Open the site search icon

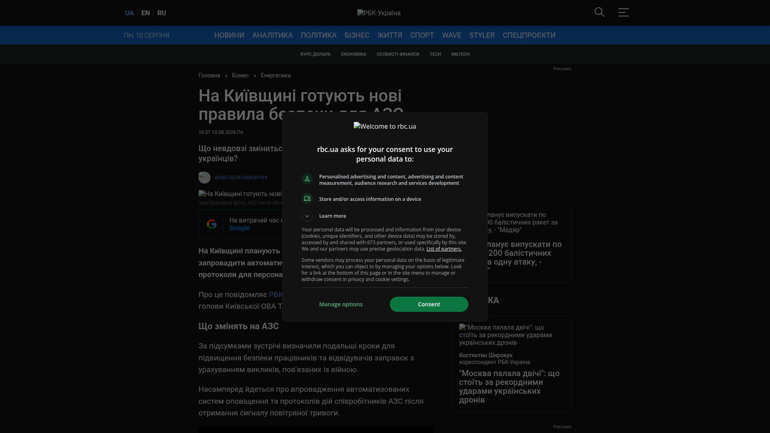pos(600,12)
